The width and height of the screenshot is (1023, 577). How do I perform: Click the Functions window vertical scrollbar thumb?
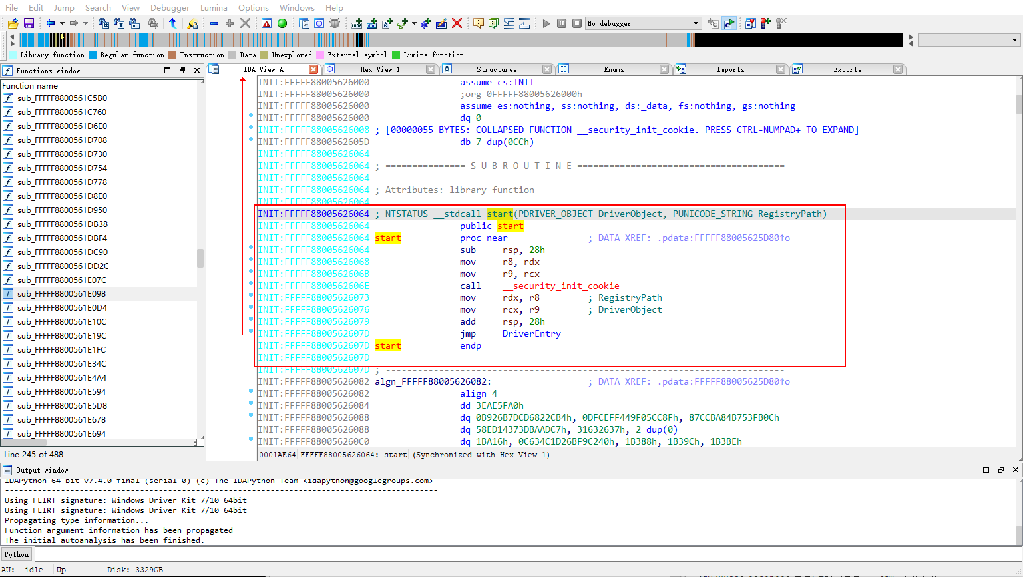click(x=200, y=258)
